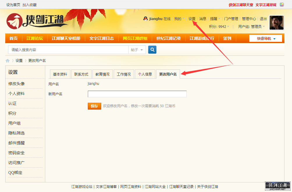Expand the 积分: 9942 dropdown
292x192 pixels.
tap(219, 27)
